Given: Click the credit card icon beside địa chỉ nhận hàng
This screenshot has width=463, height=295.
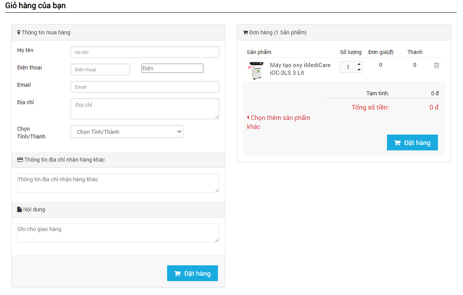Looking at the screenshot, I should tap(20, 160).
